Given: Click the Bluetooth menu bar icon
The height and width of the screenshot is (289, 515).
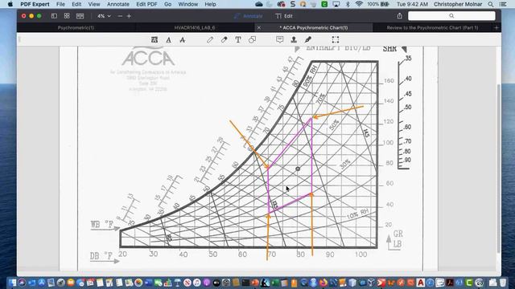Looking at the screenshot, I should [348, 4].
